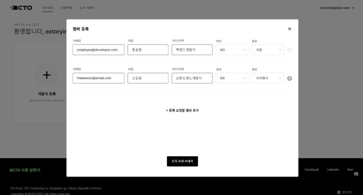Open the Facebook footer link

(311, 170)
